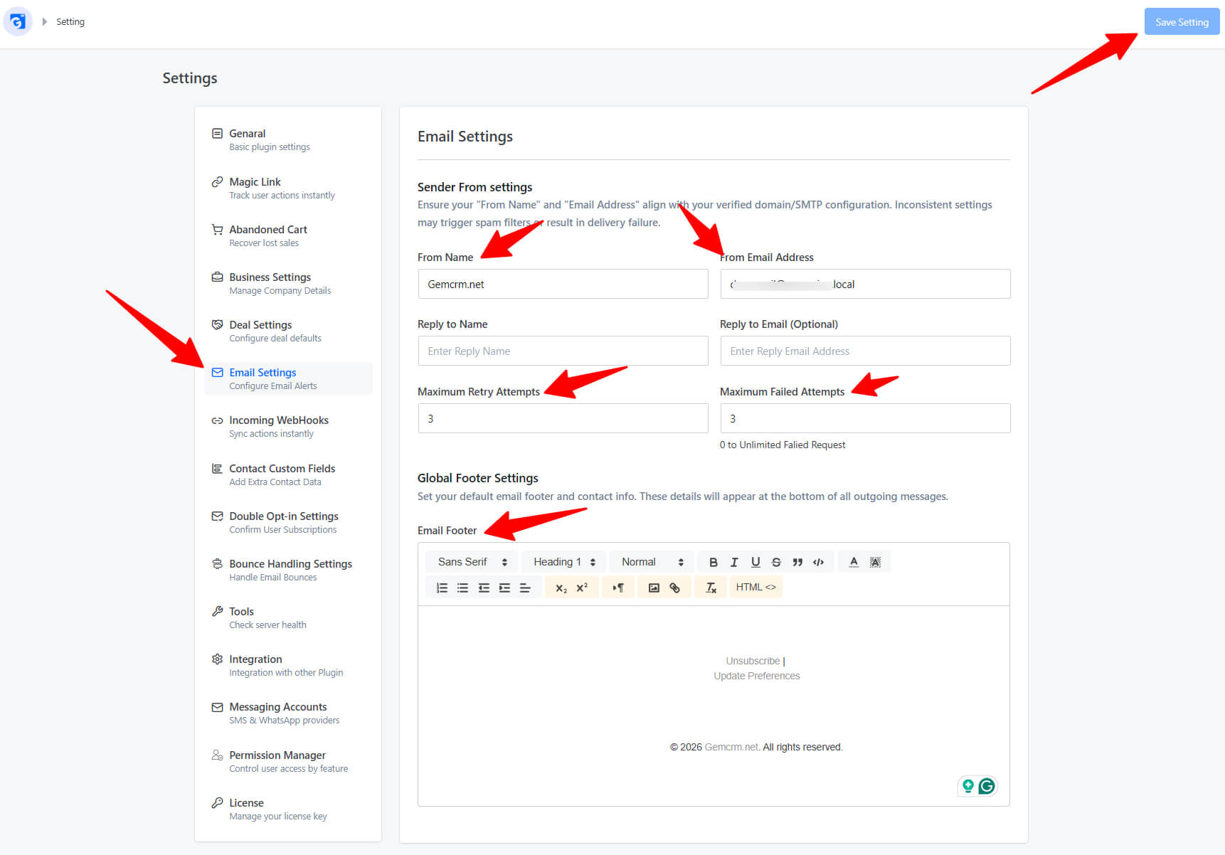Viewport: 1225px width, 855px height.
Task: Change the text direction in the footer editor
Action: click(x=618, y=588)
